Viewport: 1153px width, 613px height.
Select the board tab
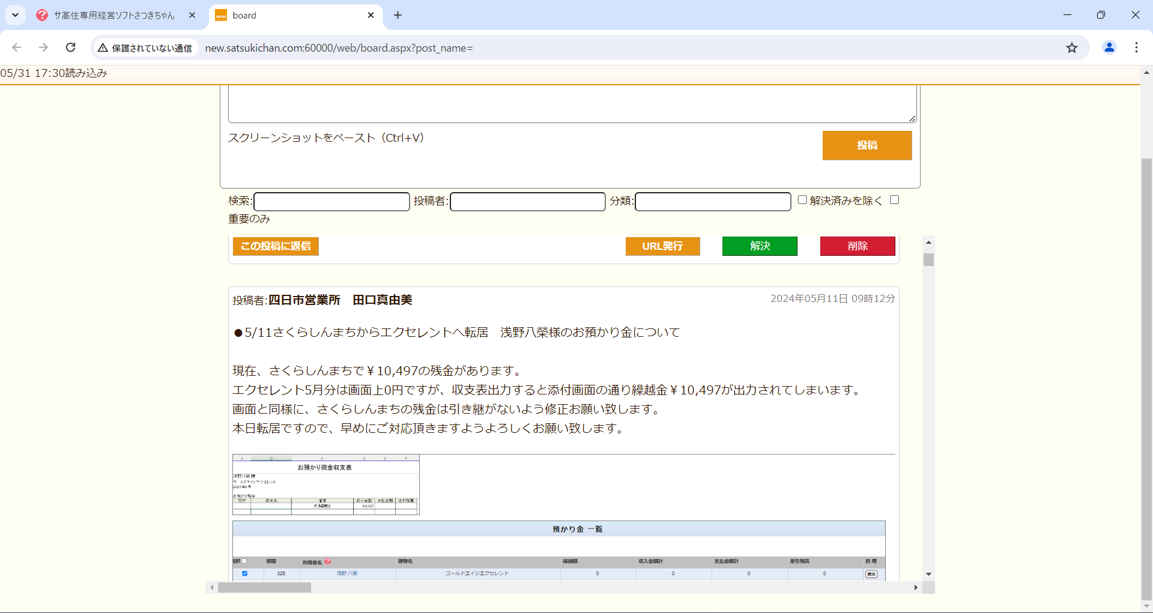288,15
